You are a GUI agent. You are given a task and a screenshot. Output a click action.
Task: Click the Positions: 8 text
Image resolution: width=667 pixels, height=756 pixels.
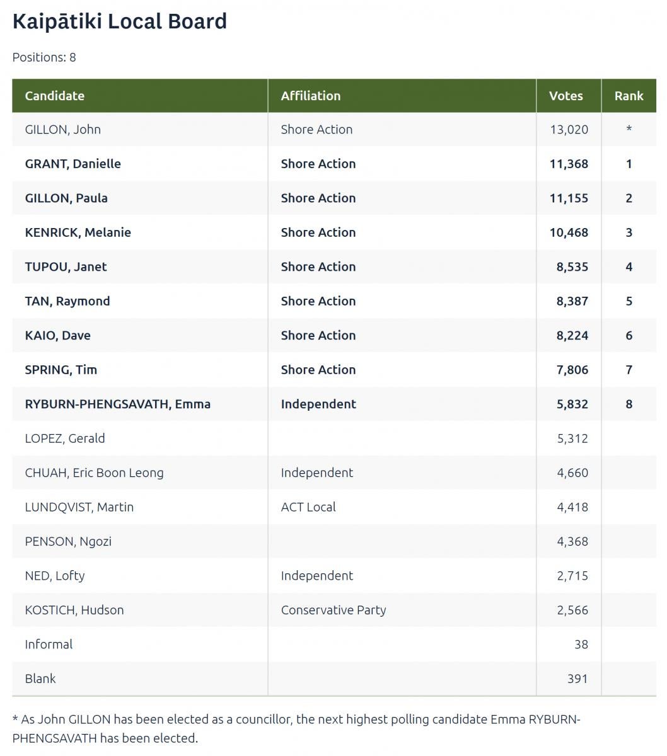pos(44,57)
